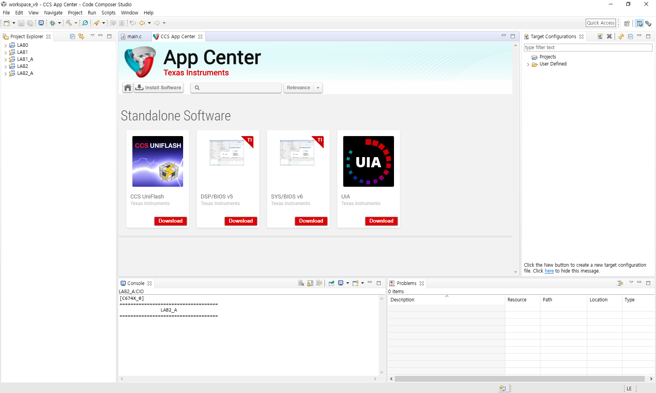Open the Open Perspective icon
This screenshot has width=656, height=393.
pyautogui.click(x=627, y=23)
